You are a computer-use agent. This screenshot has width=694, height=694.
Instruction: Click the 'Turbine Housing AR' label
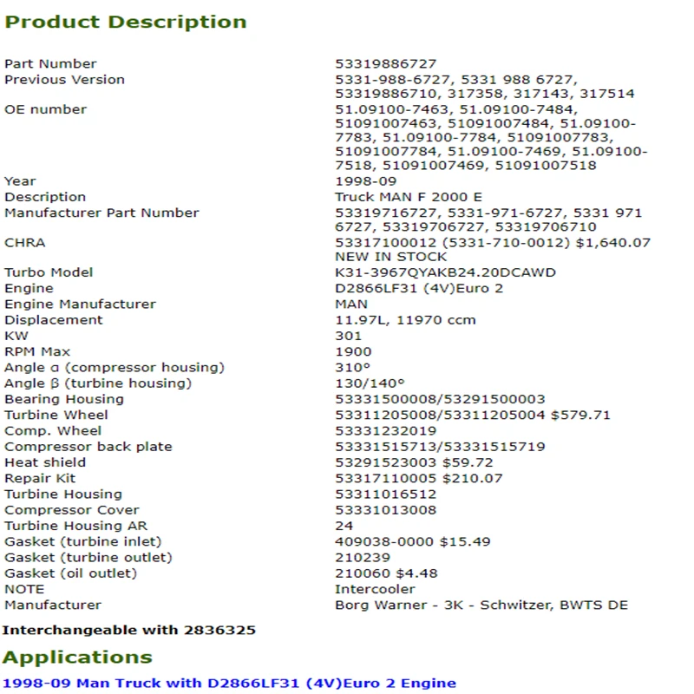pos(75,526)
